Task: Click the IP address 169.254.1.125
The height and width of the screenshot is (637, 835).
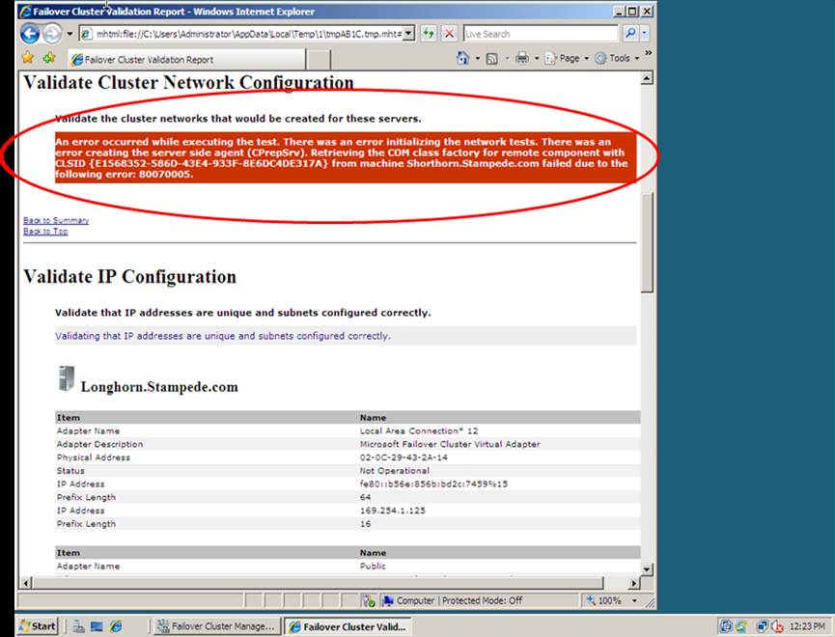Action: click(x=393, y=511)
